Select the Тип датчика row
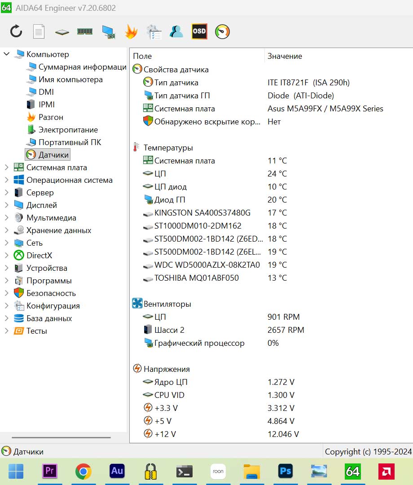The height and width of the screenshot is (485, 413). (x=271, y=83)
